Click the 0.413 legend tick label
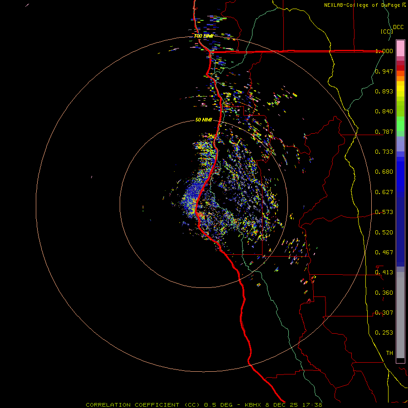 pos(384,272)
